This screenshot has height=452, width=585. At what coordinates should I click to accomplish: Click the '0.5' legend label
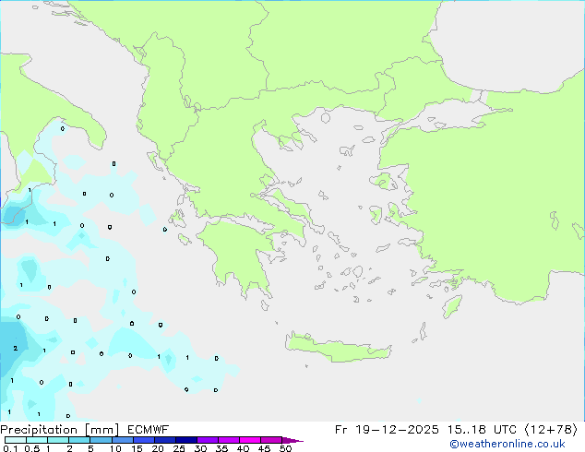tap(32, 448)
